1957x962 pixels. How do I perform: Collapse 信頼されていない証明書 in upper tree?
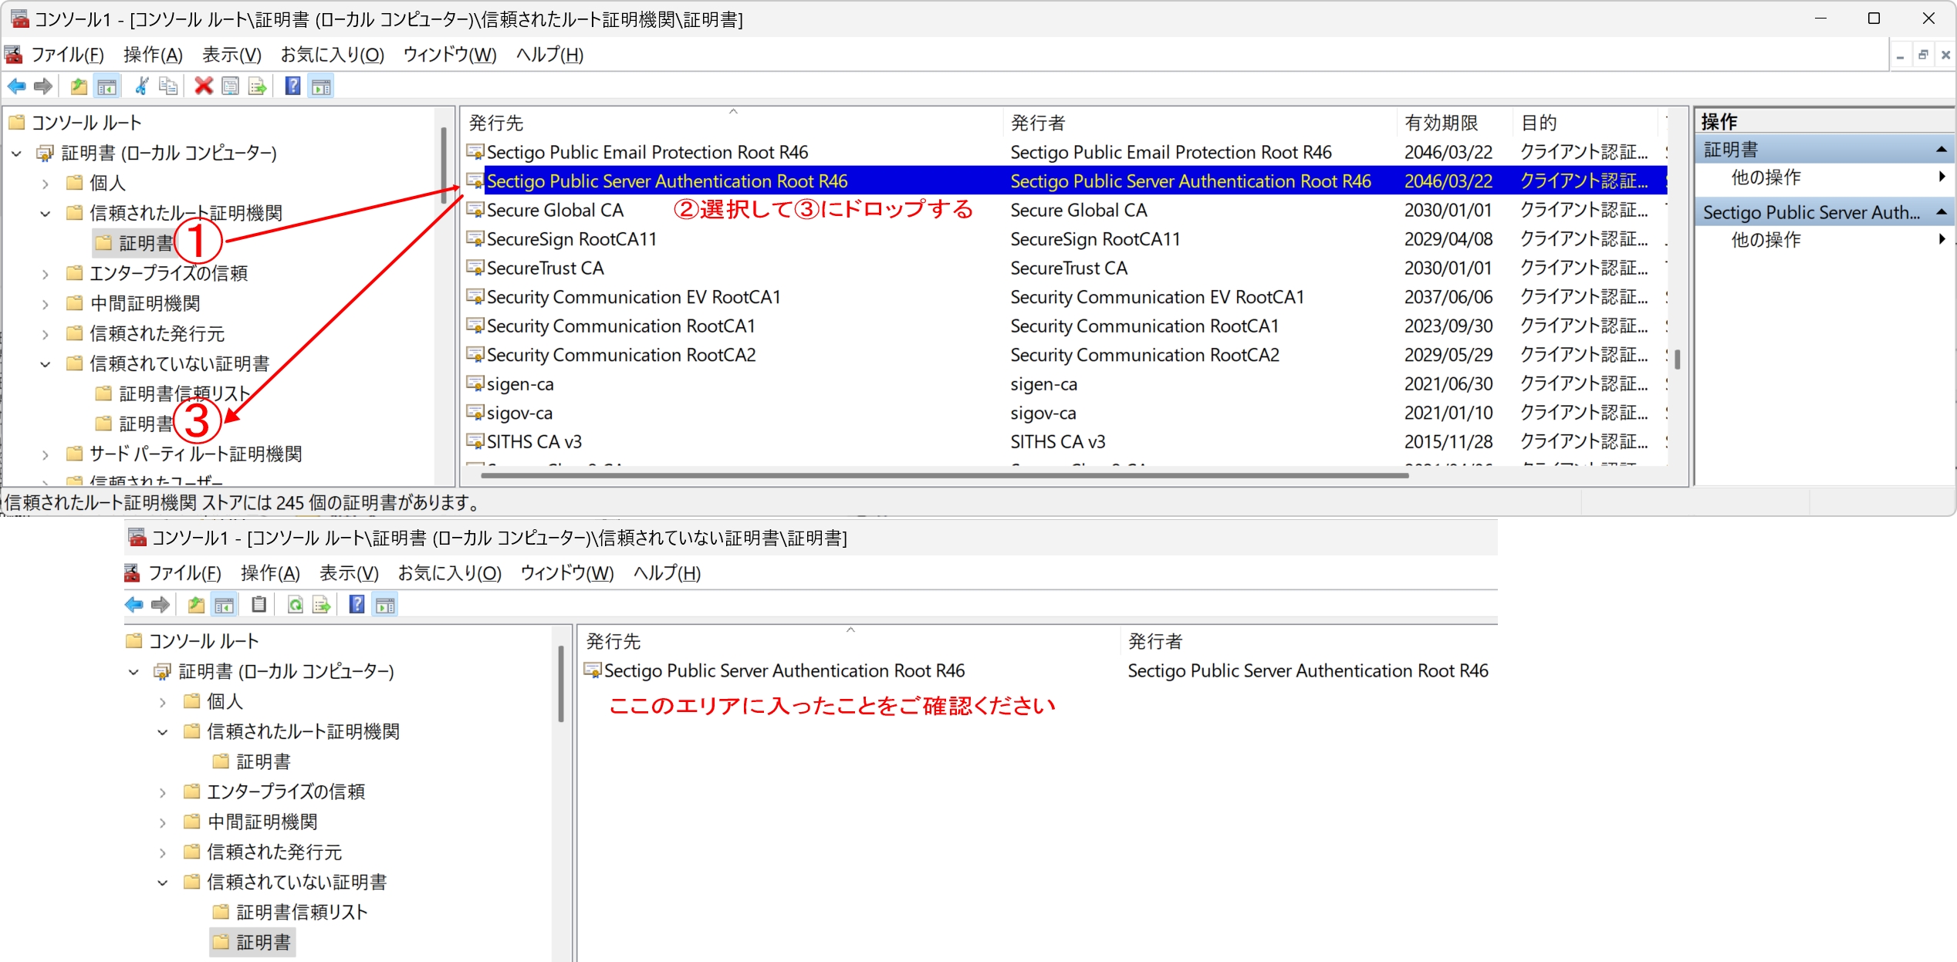[46, 364]
